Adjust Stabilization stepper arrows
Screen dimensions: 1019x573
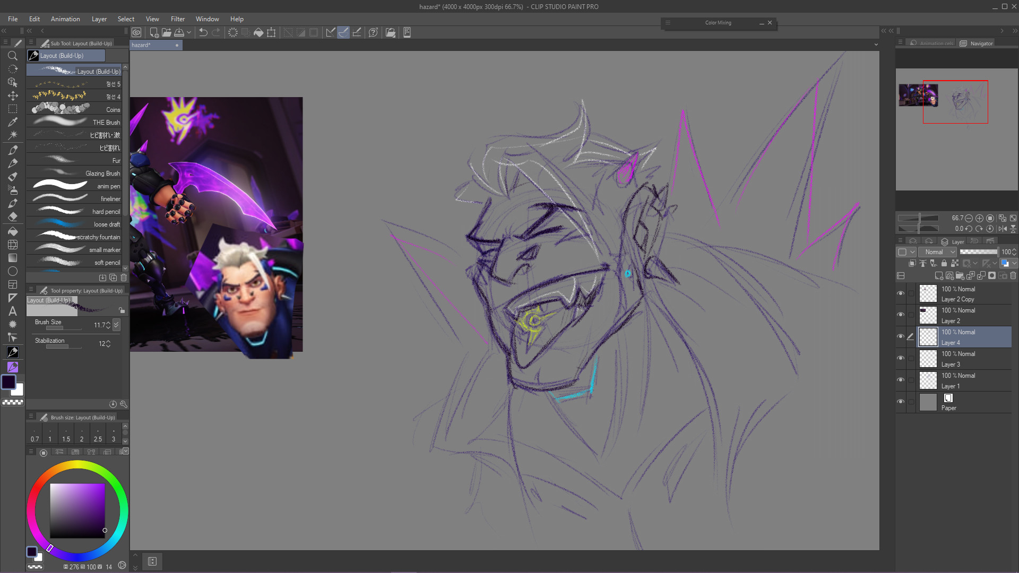click(108, 344)
